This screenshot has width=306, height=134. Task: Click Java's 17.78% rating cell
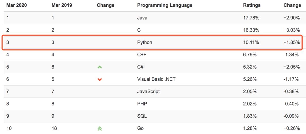tap(251, 18)
